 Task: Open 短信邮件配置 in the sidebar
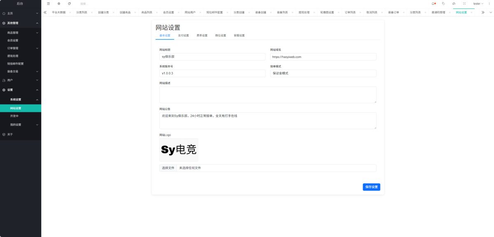coord(21,64)
